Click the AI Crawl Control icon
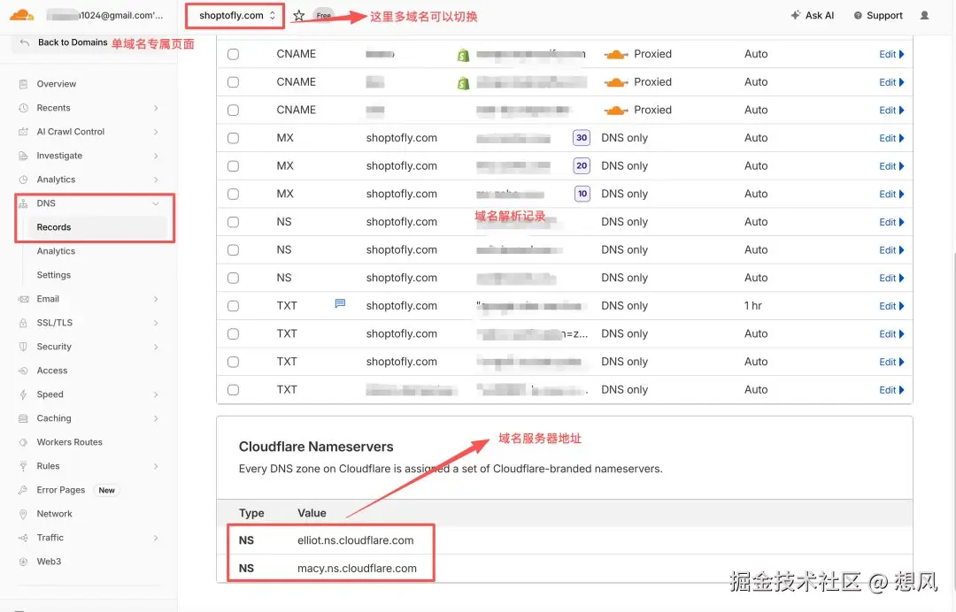 tap(23, 132)
